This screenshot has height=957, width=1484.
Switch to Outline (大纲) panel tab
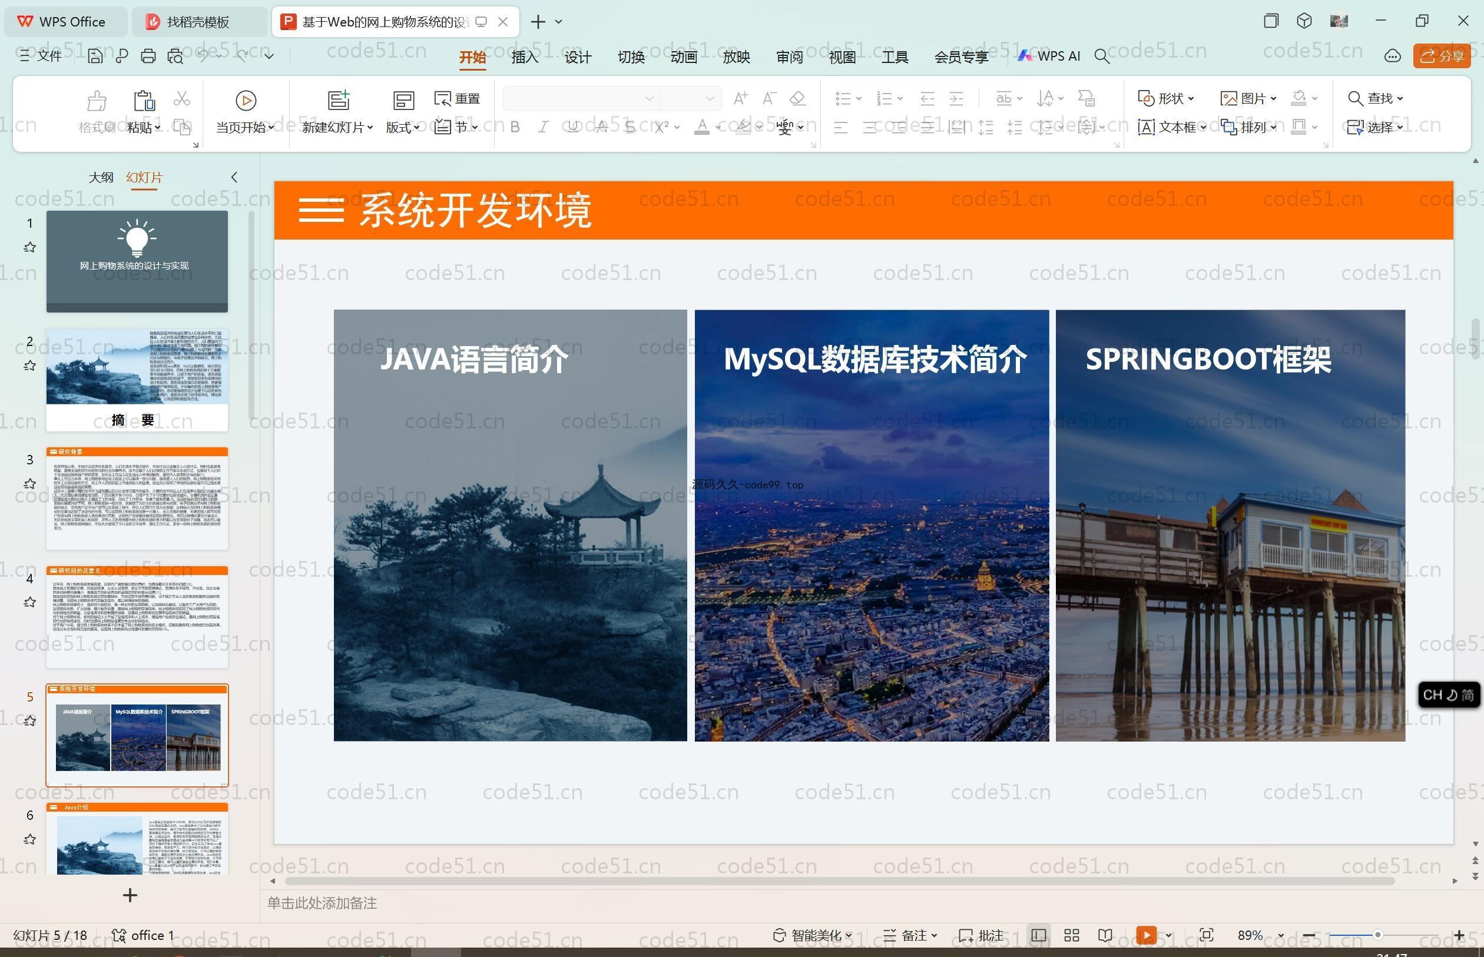(101, 177)
